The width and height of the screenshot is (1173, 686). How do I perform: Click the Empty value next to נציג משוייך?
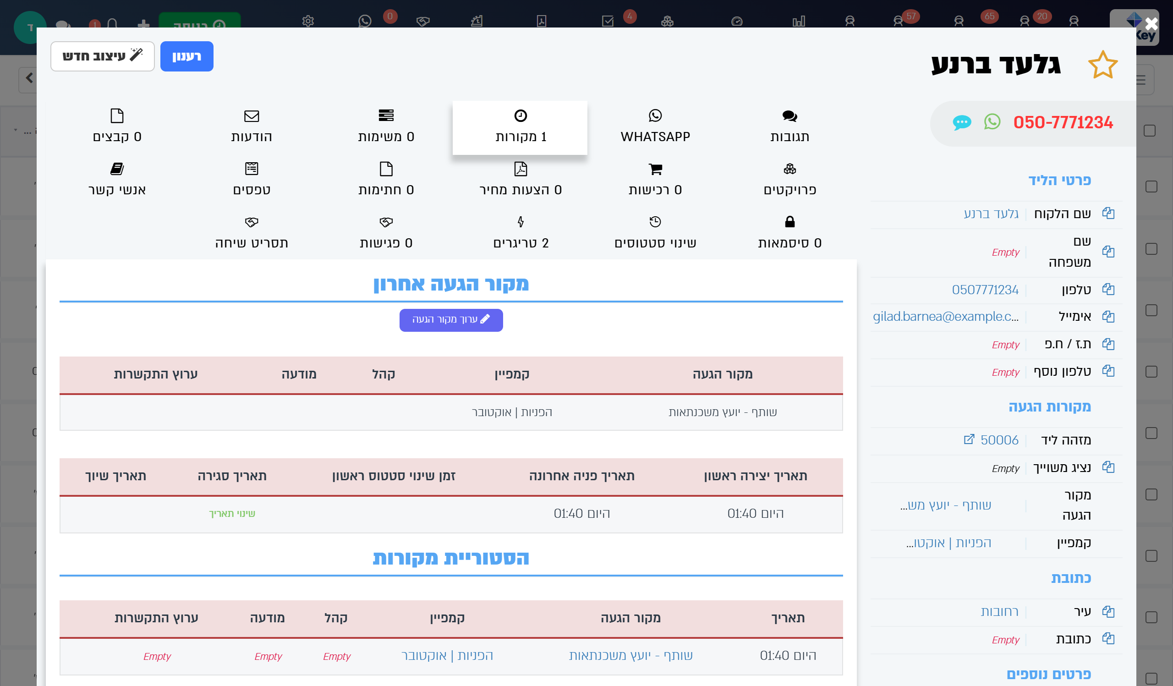tap(1005, 468)
